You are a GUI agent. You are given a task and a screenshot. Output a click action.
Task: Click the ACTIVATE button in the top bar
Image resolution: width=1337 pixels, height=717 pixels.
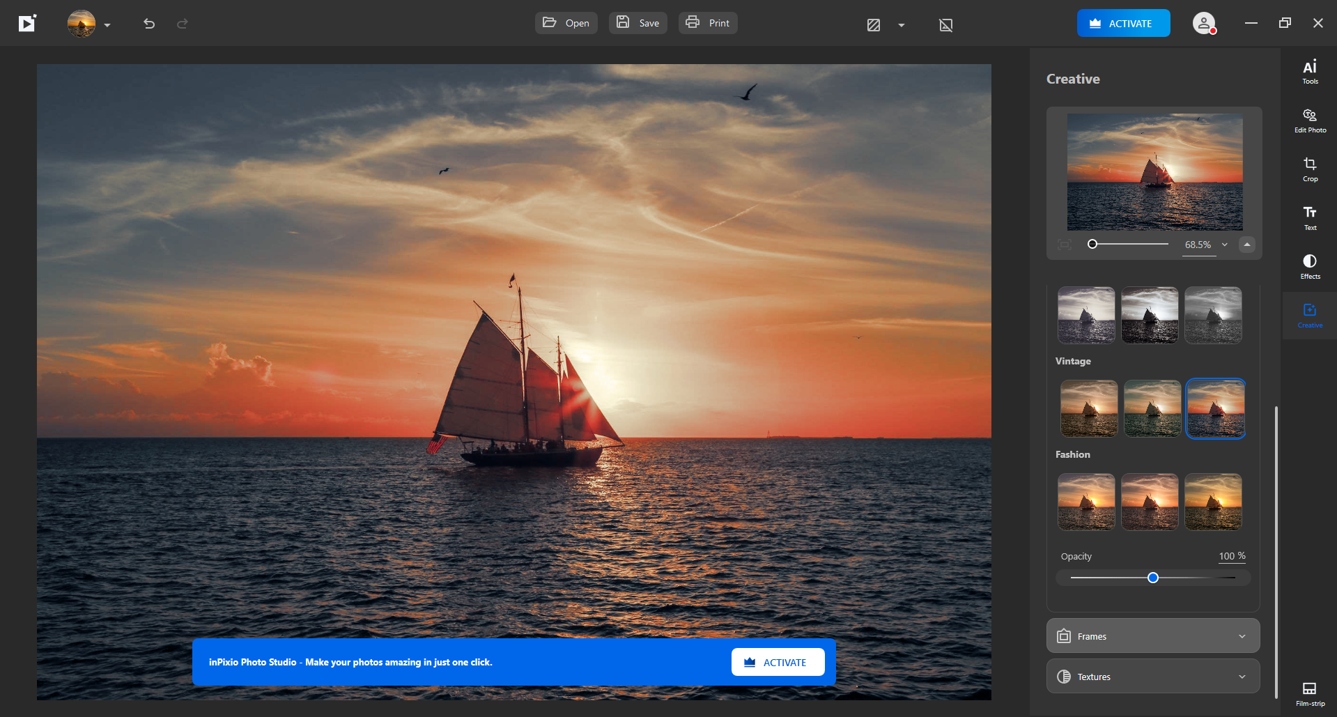1122,22
